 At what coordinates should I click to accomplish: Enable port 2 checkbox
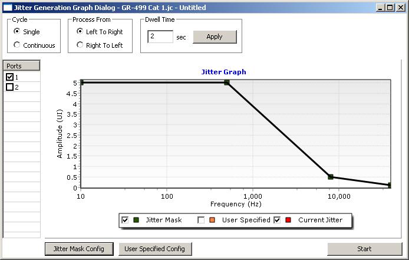click(9, 87)
